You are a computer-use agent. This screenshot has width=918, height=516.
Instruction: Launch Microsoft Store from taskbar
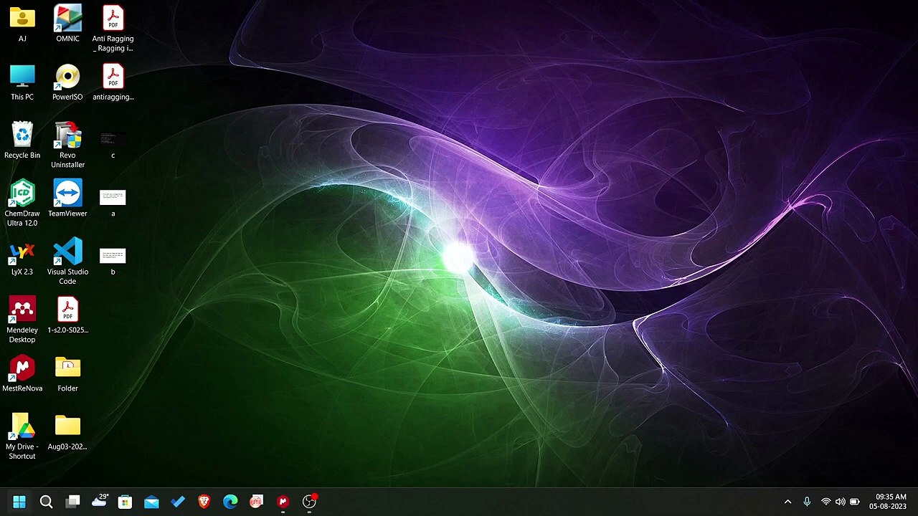[x=125, y=502]
